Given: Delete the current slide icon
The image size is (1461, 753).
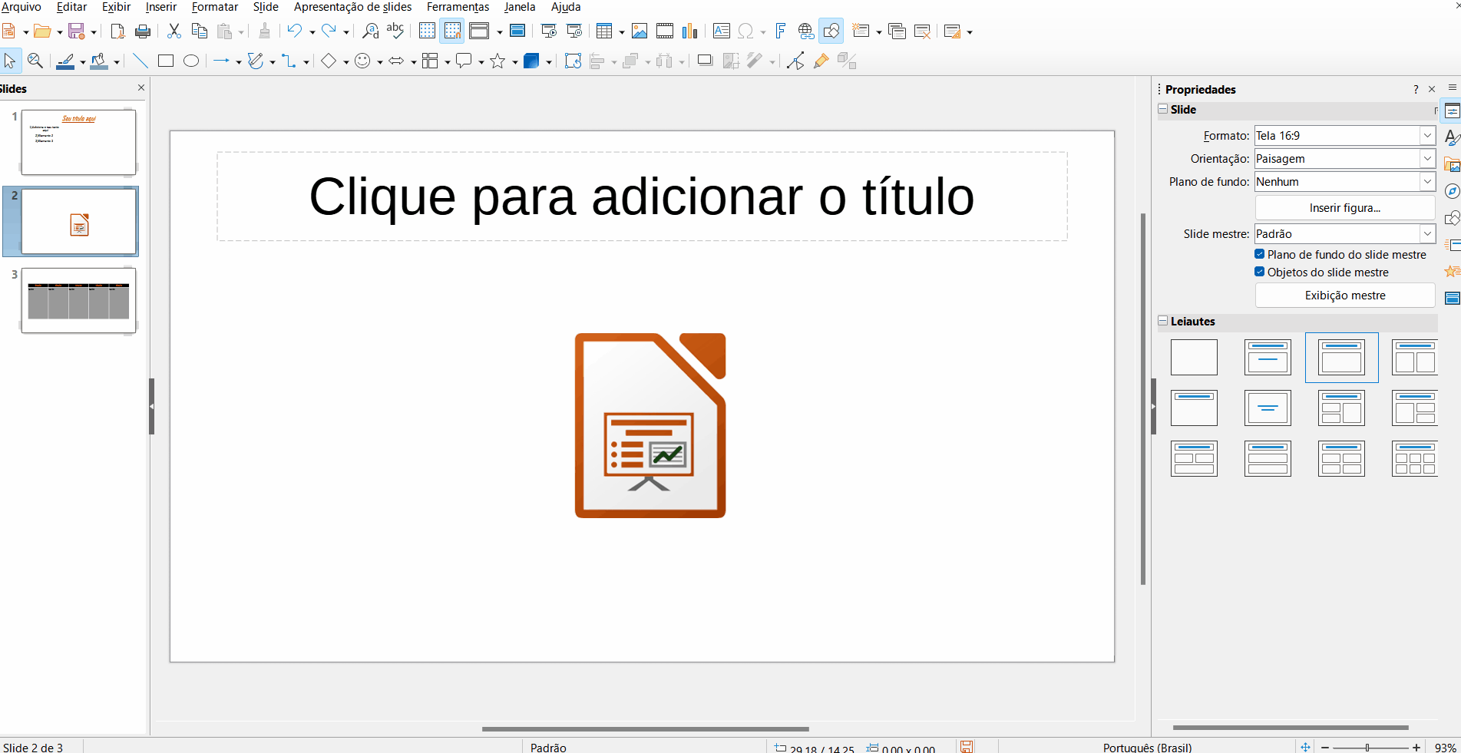Looking at the screenshot, I should pos(922,31).
